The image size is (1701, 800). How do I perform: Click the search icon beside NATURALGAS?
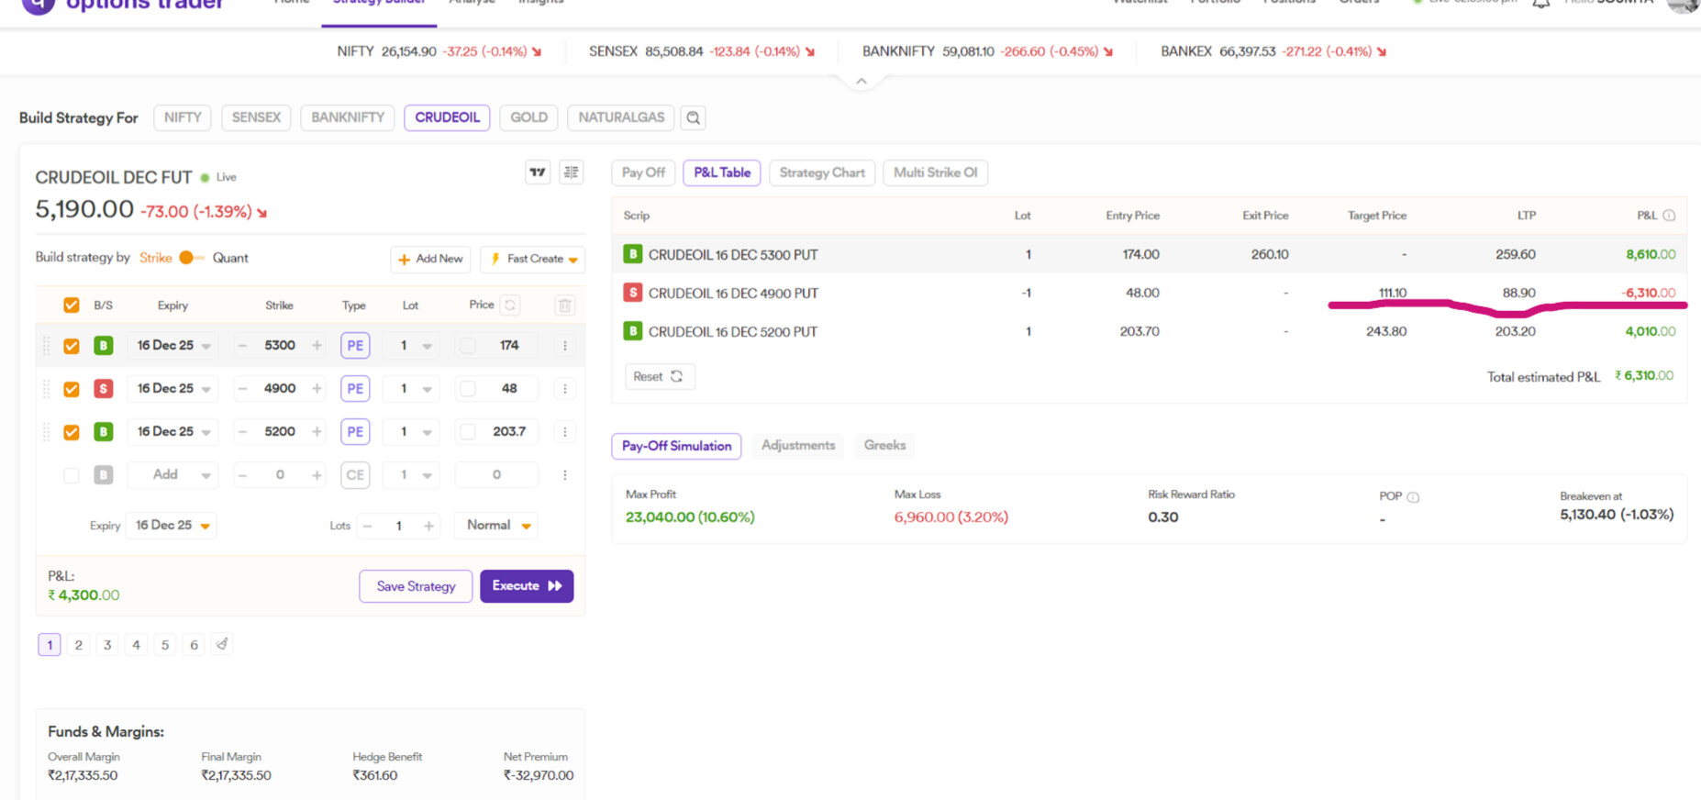point(694,117)
